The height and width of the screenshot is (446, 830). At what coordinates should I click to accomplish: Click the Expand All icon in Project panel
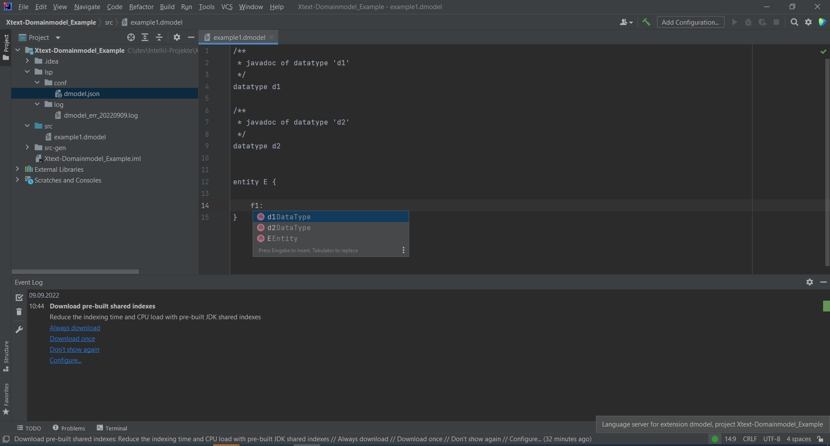point(145,37)
